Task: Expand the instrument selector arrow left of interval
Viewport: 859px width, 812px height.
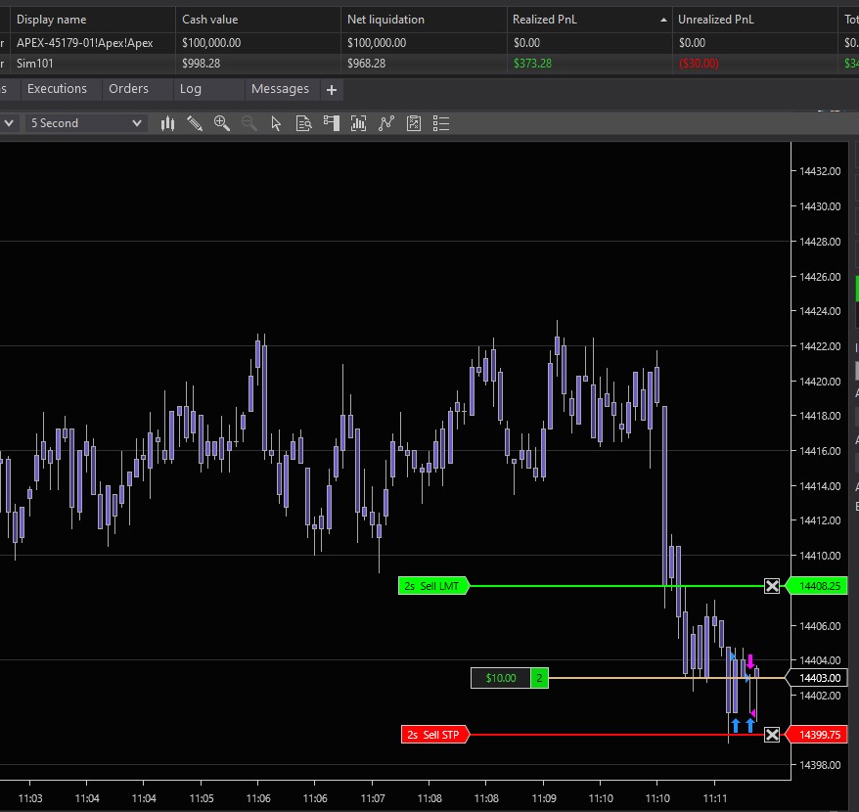Action: [9, 123]
